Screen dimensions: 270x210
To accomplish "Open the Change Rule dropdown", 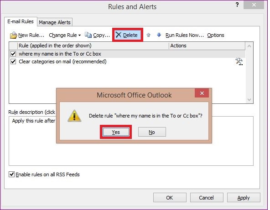I will [x=65, y=35].
